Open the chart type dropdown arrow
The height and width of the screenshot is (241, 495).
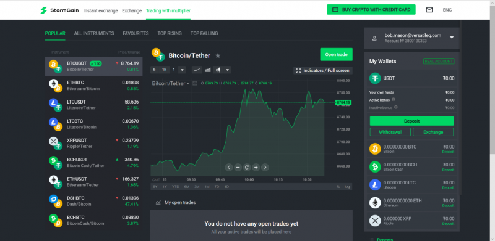tap(228, 70)
